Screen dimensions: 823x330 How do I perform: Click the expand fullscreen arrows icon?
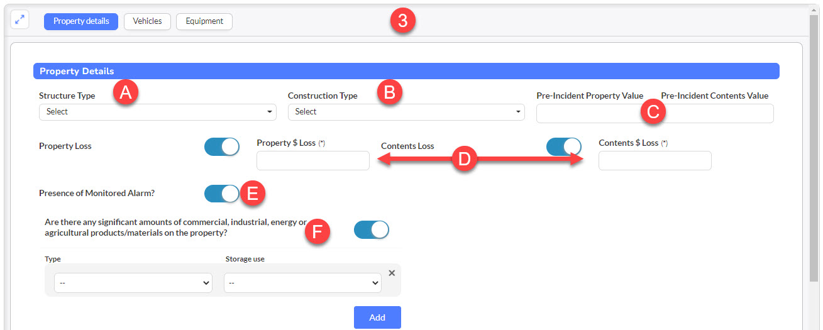[x=20, y=19]
